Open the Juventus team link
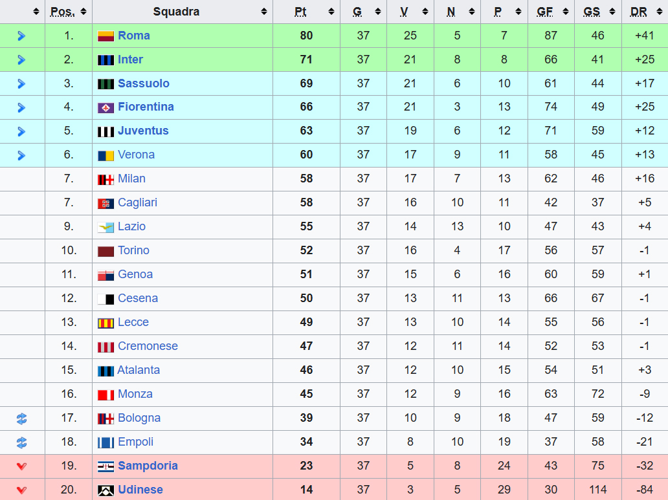668x500 pixels. click(143, 131)
